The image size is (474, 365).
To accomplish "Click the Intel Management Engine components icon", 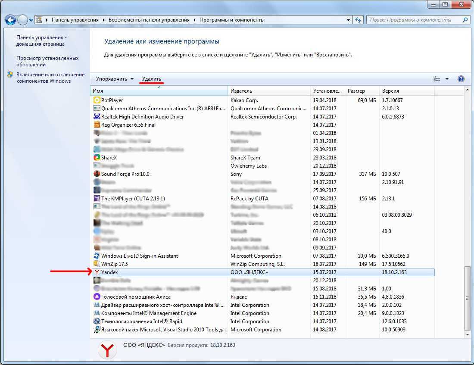I will pyautogui.click(x=97, y=313).
